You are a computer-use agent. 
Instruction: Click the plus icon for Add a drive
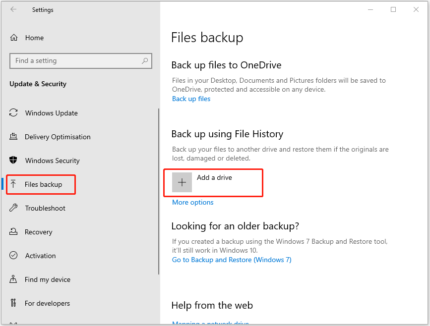click(182, 182)
